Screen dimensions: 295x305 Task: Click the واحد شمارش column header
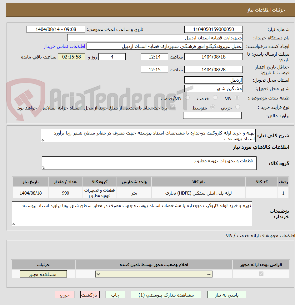coord(134,182)
